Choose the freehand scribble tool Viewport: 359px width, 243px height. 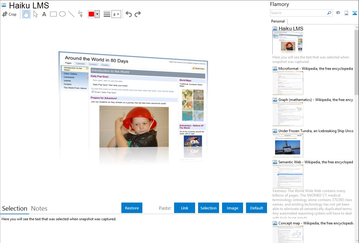tap(80, 14)
